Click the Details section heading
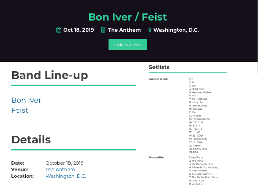 [x=31, y=140]
